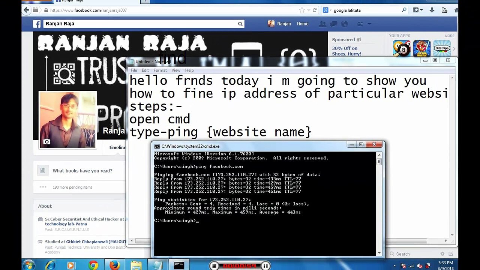
Task: Open the Angry Birds Star Wars app
Action: (422, 48)
